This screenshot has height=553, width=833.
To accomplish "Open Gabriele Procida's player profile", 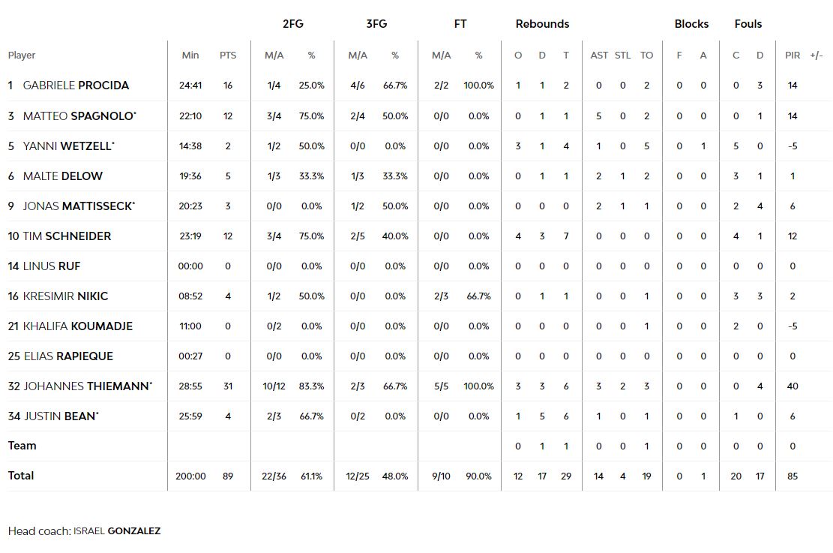I will 76,86.
